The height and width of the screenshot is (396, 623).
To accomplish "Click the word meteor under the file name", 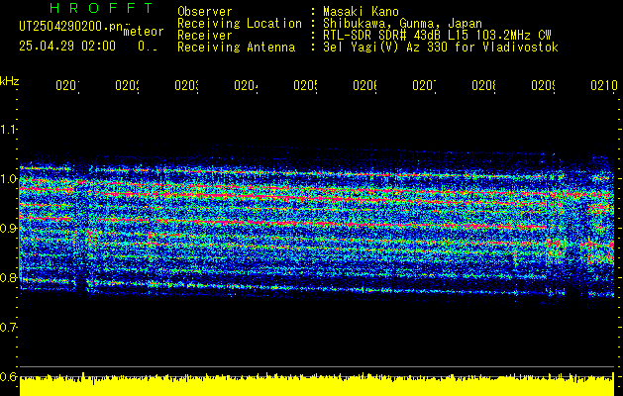I will (144, 32).
